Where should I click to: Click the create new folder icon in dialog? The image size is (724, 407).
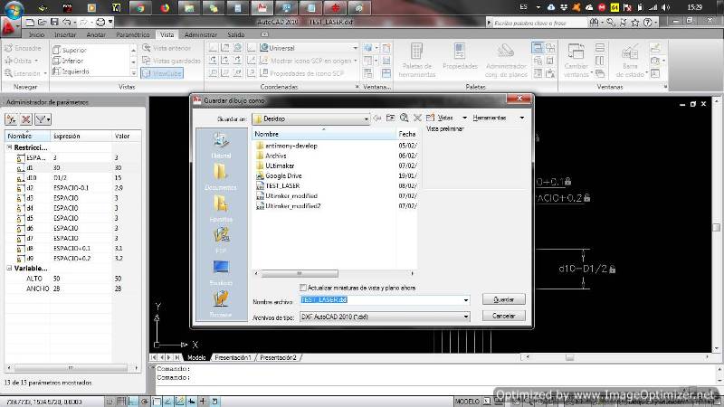point(430,118)
